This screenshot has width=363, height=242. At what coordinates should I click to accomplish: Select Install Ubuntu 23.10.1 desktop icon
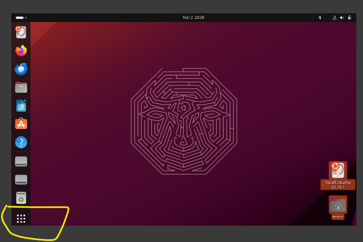coord(338,170)
